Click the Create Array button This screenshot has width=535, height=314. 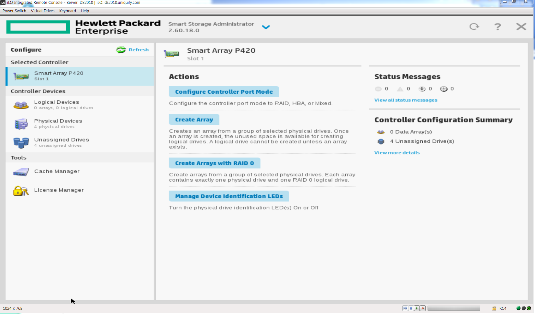click(x=194, y=120)
